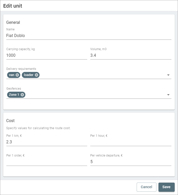178x195 pixels.
Task: Expand the Geofences dropdown arrow
Action: [168, 95]
